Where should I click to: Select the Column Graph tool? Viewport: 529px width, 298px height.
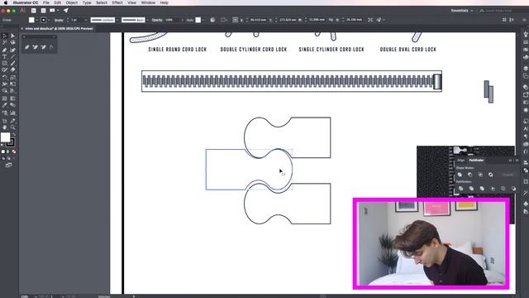tap(13, 113)
